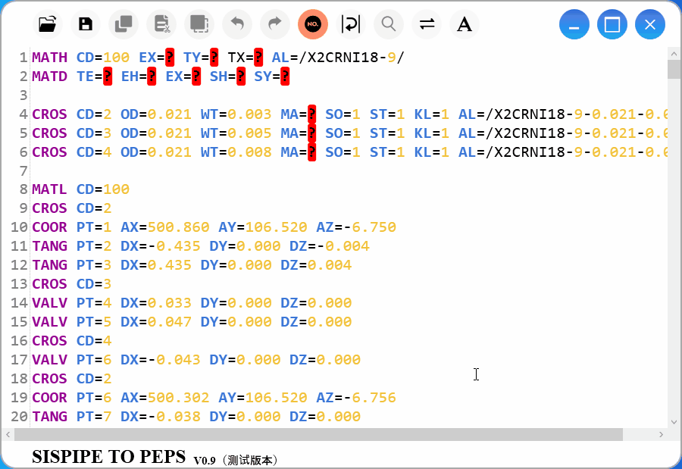This screenshot has width=682, height=469.
Task: Redo the last edit
Action: point(274,24)
